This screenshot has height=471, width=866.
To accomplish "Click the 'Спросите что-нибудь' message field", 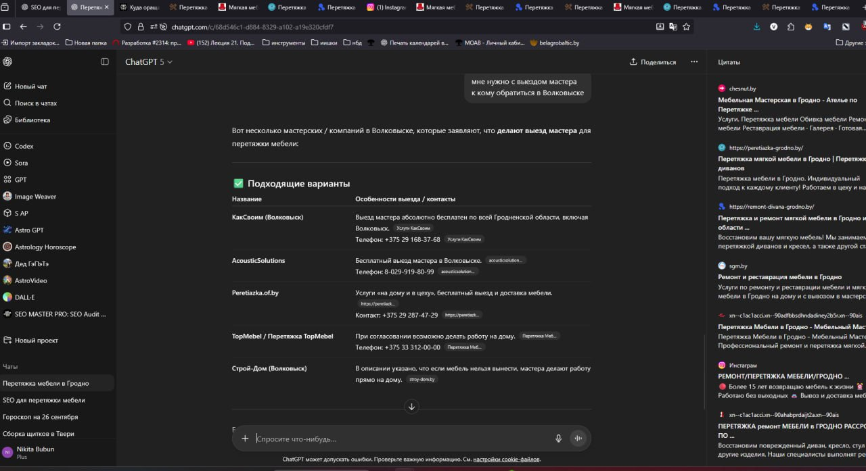I will [399, 439].
